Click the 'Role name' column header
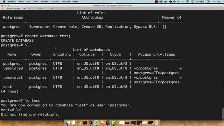This screenshot has width=224, height=126. tap(13, 17)
